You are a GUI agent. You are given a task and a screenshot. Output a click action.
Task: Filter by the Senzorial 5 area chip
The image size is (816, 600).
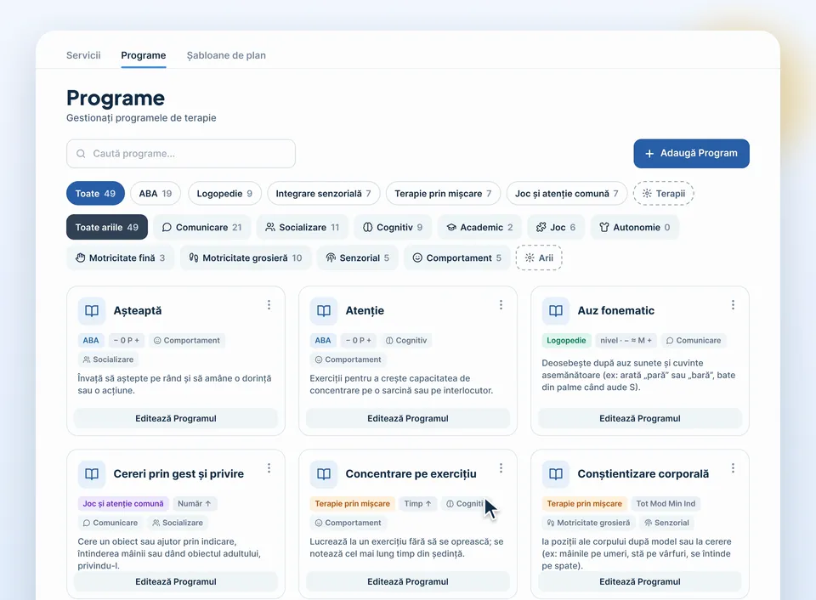pos(358,258)
